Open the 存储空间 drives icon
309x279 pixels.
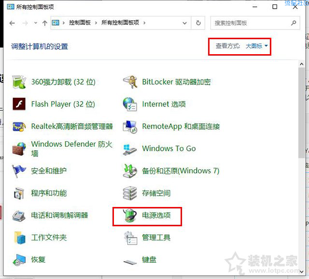tap(130, 193)
